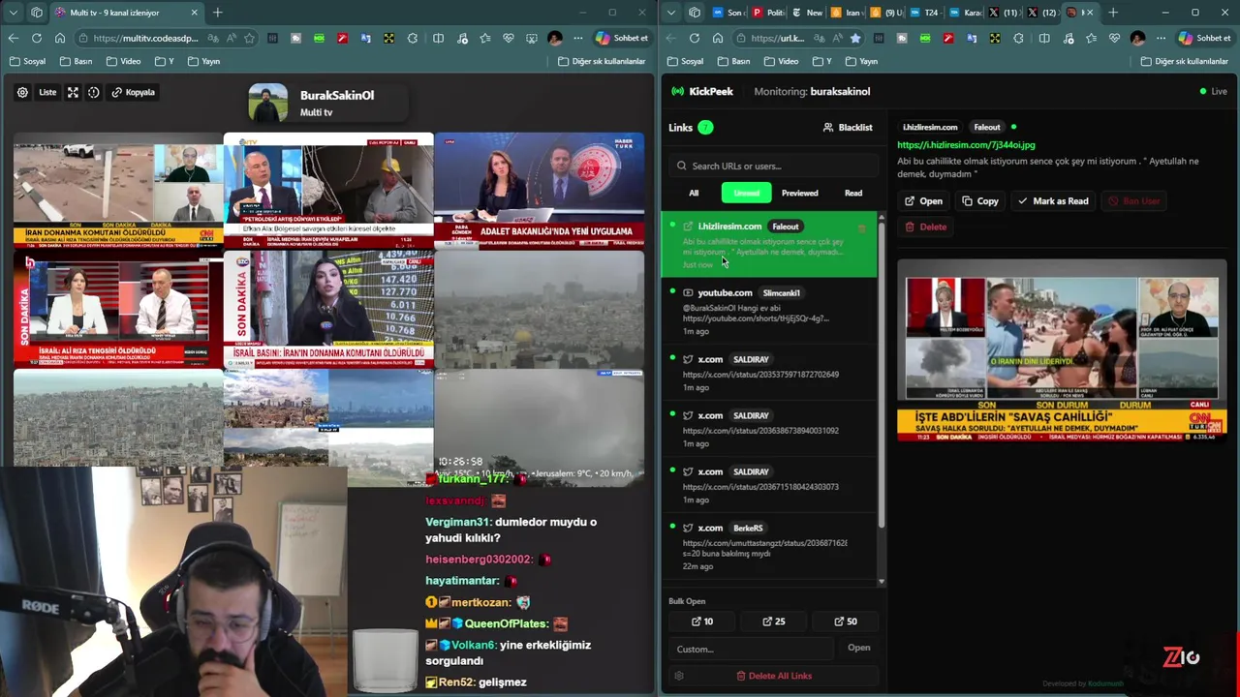Click Delete All Links
The height and width of the screenshot is (697, 1240).
[x=774, y=676]
